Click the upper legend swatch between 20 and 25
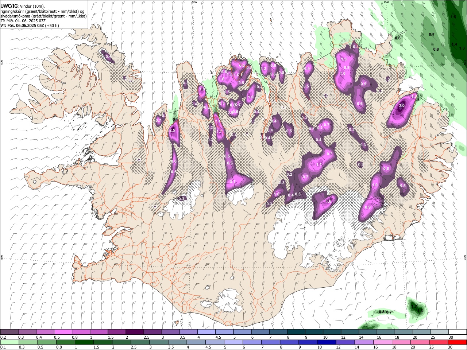The width and height of the screenshot is (467, 350). click(421, 332)
